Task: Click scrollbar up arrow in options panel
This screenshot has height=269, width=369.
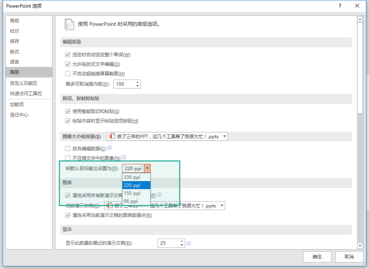Action: [360, 19]
